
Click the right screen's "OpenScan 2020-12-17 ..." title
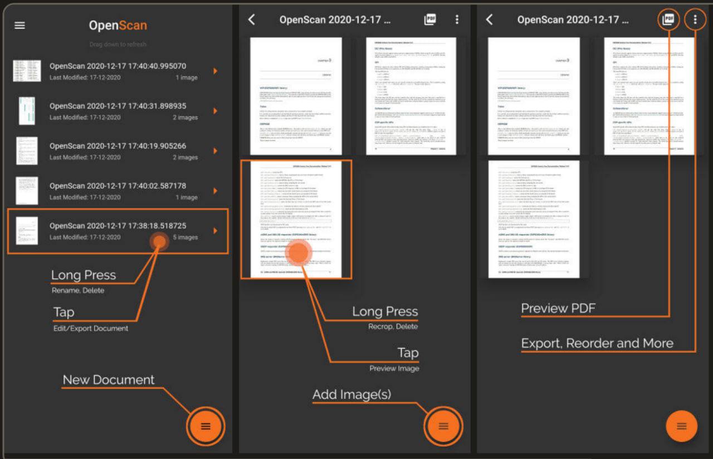[573, 20]
